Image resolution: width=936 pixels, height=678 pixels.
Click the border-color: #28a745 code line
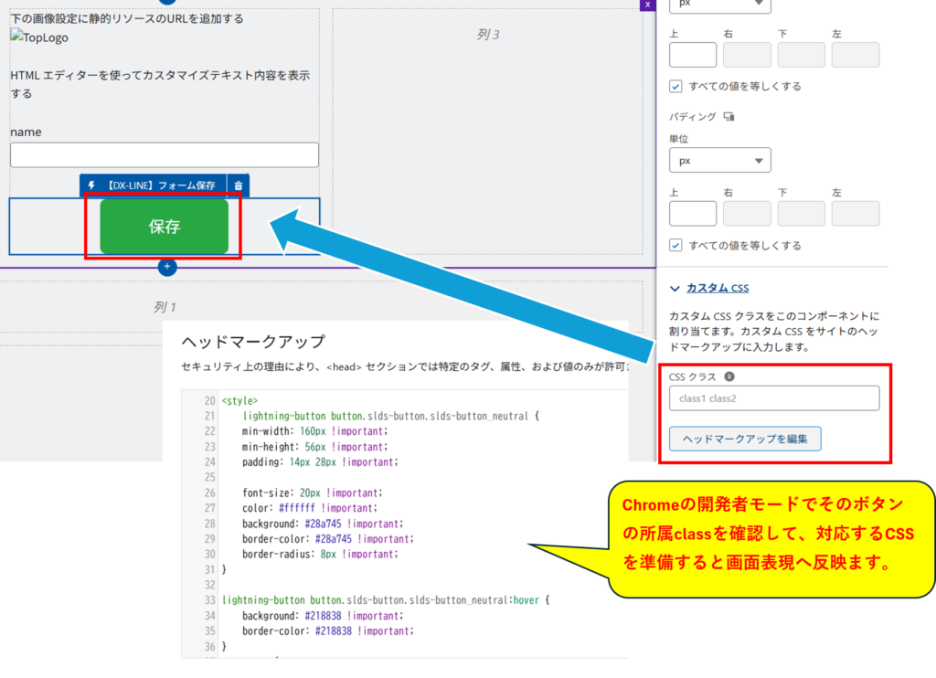(328, 539)
